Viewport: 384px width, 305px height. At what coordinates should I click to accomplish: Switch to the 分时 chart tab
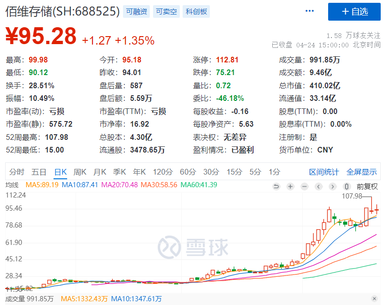click(16, 172)
